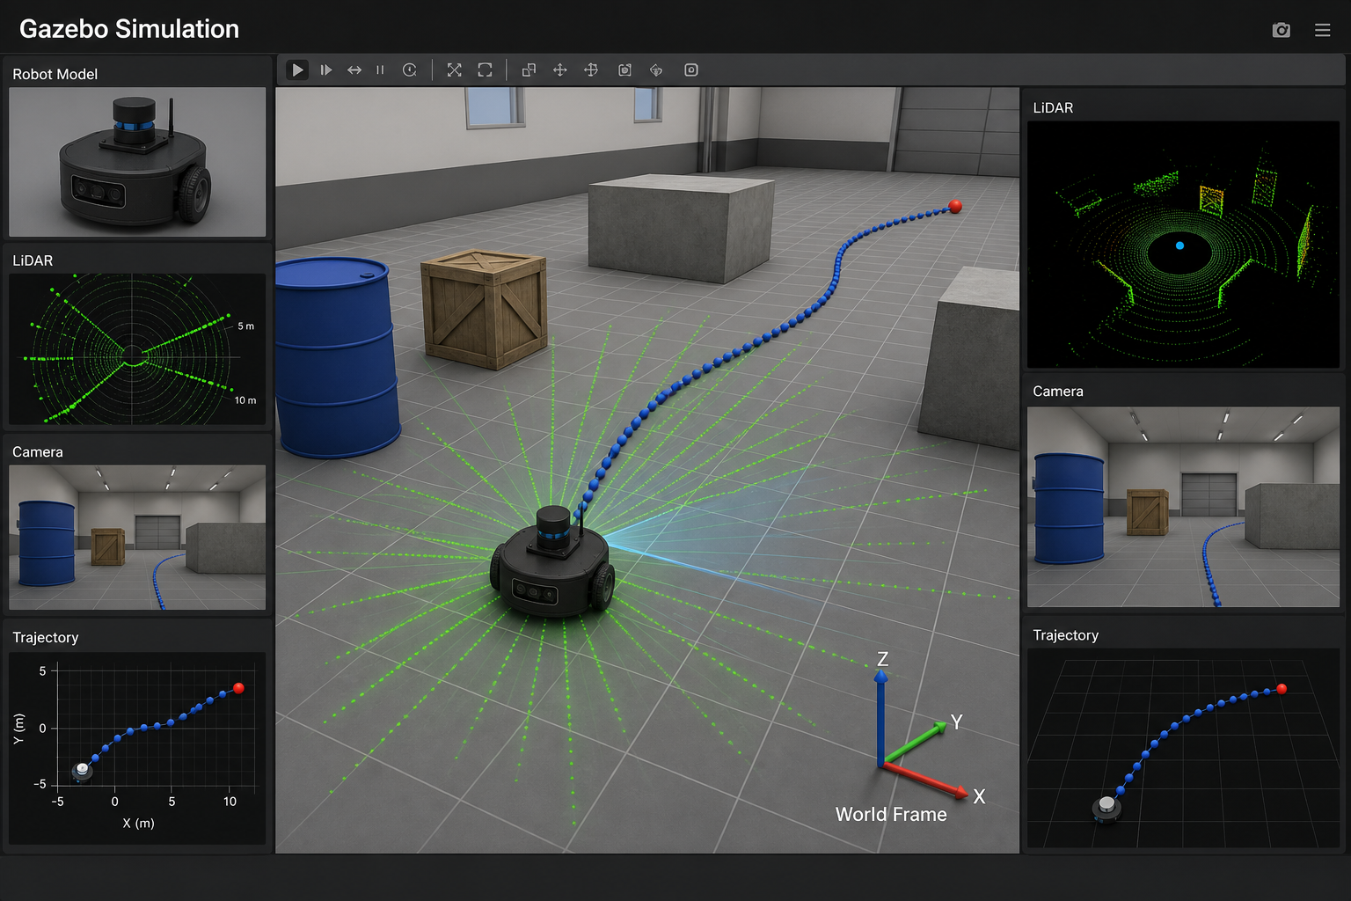Click the overlapping squares scale tool icon
The width and height of the screenshot is (1351, 901).
click(x=529, y=70)
